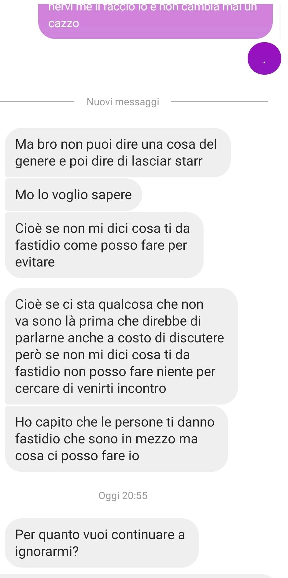Image resolution: width=288 pixels, height=578 pixels.
Task: Tap the word 'sapere' in the short message
Action: coord(112,195)
